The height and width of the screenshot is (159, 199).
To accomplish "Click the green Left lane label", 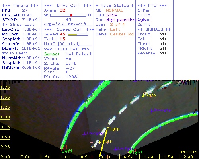I will pos(67,151).
